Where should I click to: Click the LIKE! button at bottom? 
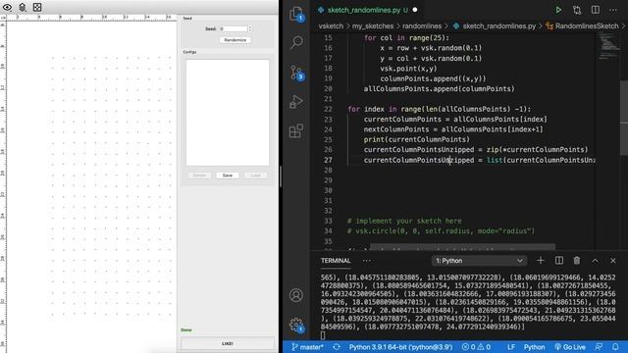click(228, 343)
